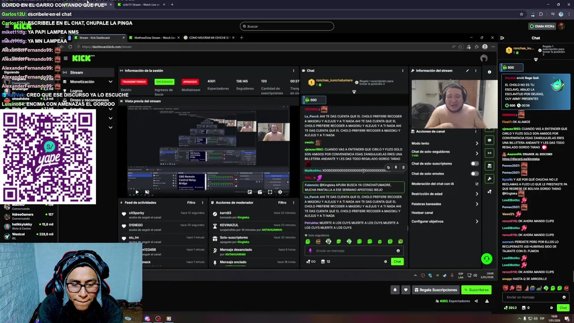The image size is (574, 323).
Task: Open Modo lento chevron
Action: [x=477, y=143]
